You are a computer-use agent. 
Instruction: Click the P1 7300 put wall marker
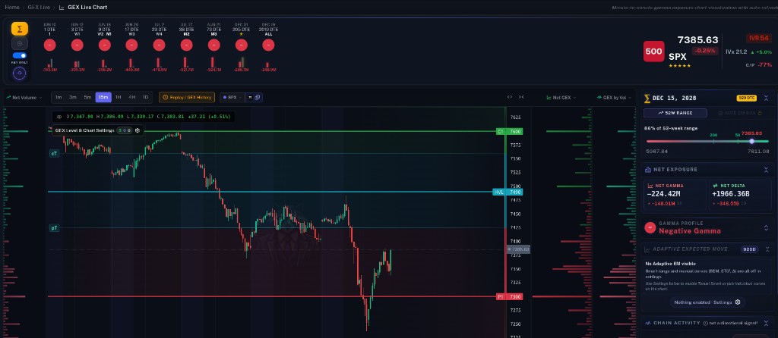(508, 297)
